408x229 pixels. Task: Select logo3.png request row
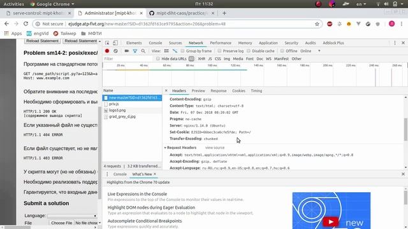tap(132, 110)
